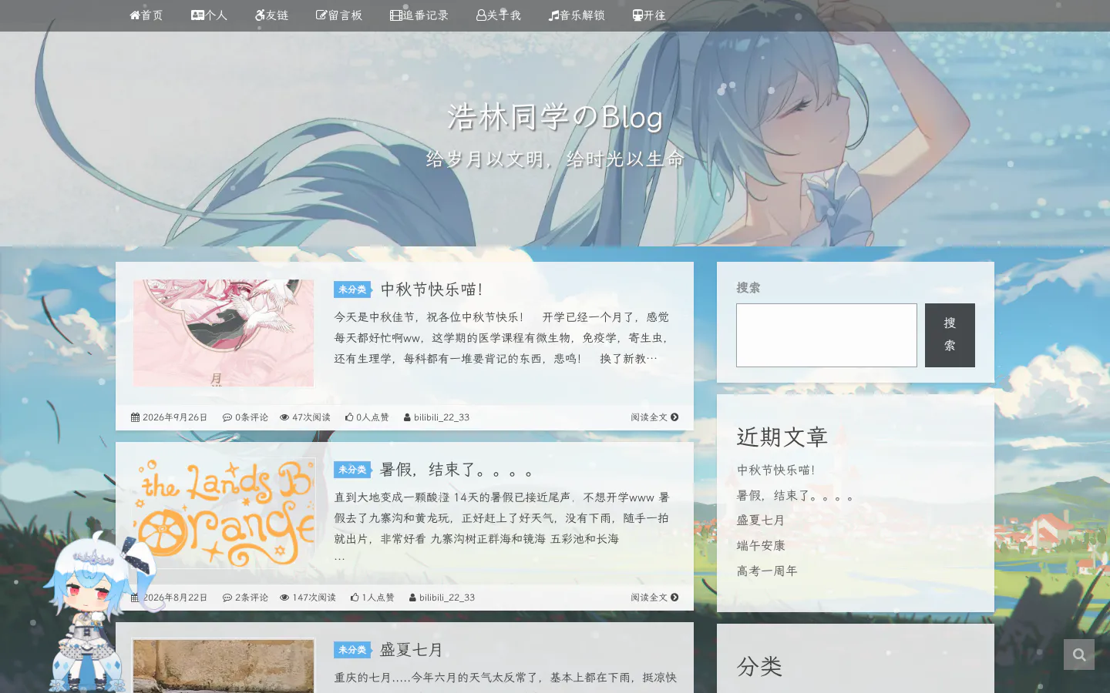Screen dimensions: 1110x693
Task: Click the Lands Orange post thumbnail
Action: click(224, 513)
